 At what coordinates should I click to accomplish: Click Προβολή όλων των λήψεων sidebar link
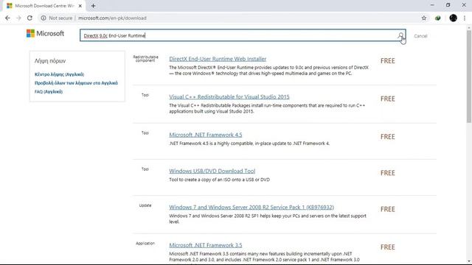76,83
